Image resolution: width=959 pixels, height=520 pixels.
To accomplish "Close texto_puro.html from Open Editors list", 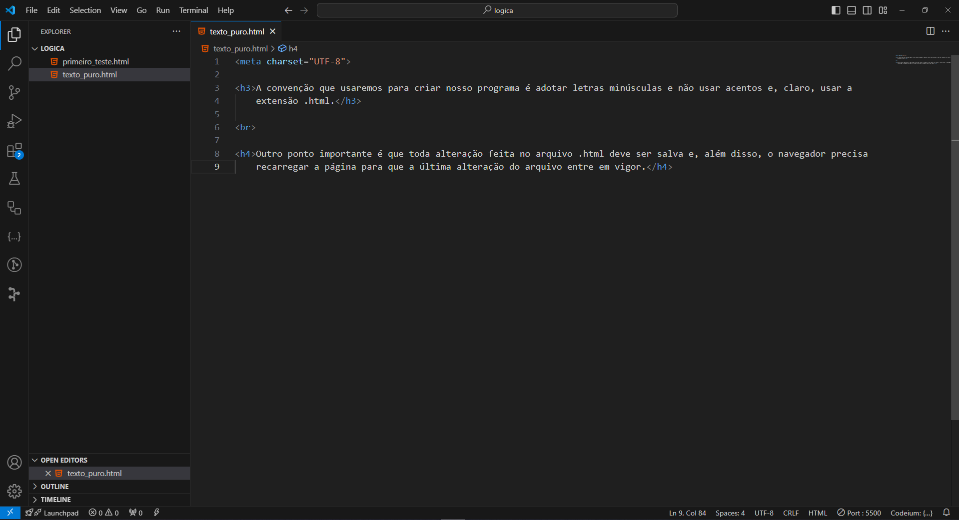I will tap(48, 473).
